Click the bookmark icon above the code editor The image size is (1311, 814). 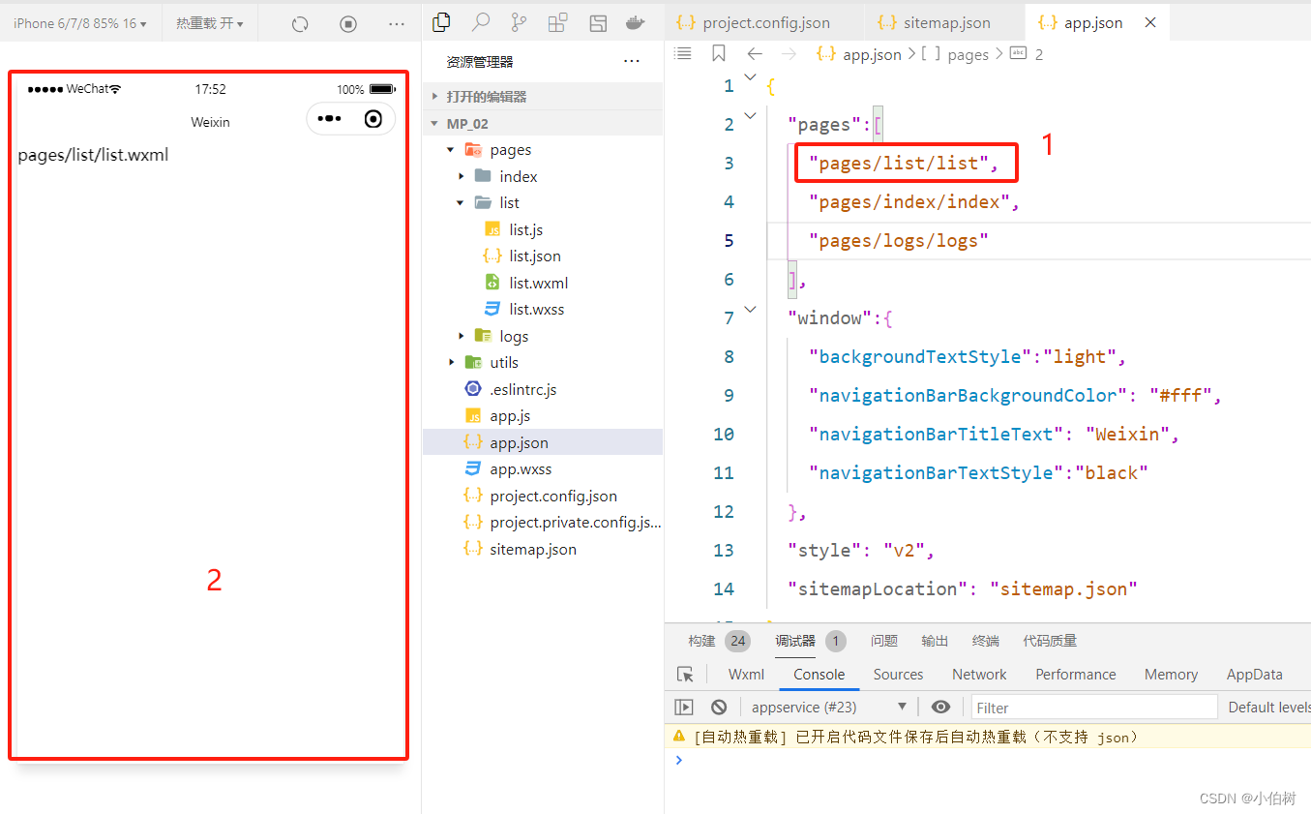click(718, 54)
